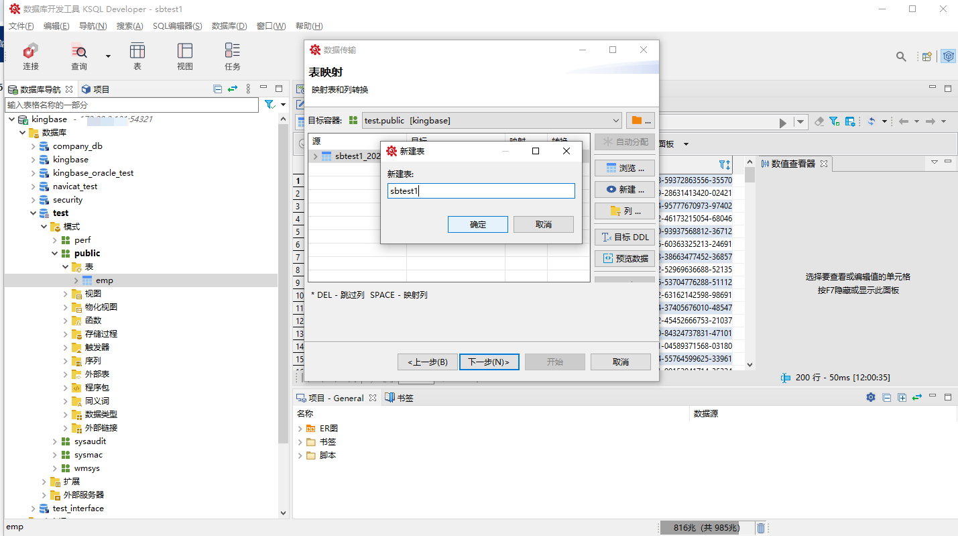The image size is (958, 536).
Task: Click the magnifier search icon in main toolbar
Action: point(902,56)
